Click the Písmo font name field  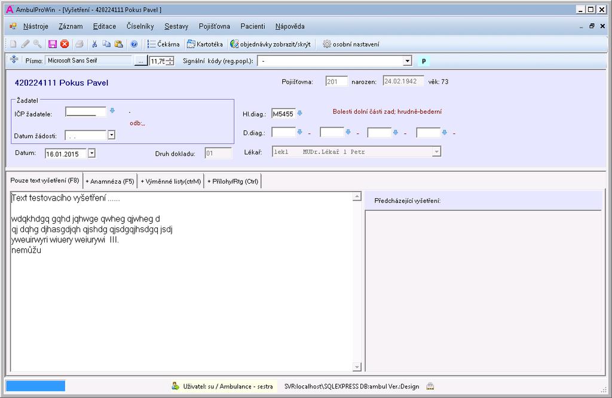88,60
